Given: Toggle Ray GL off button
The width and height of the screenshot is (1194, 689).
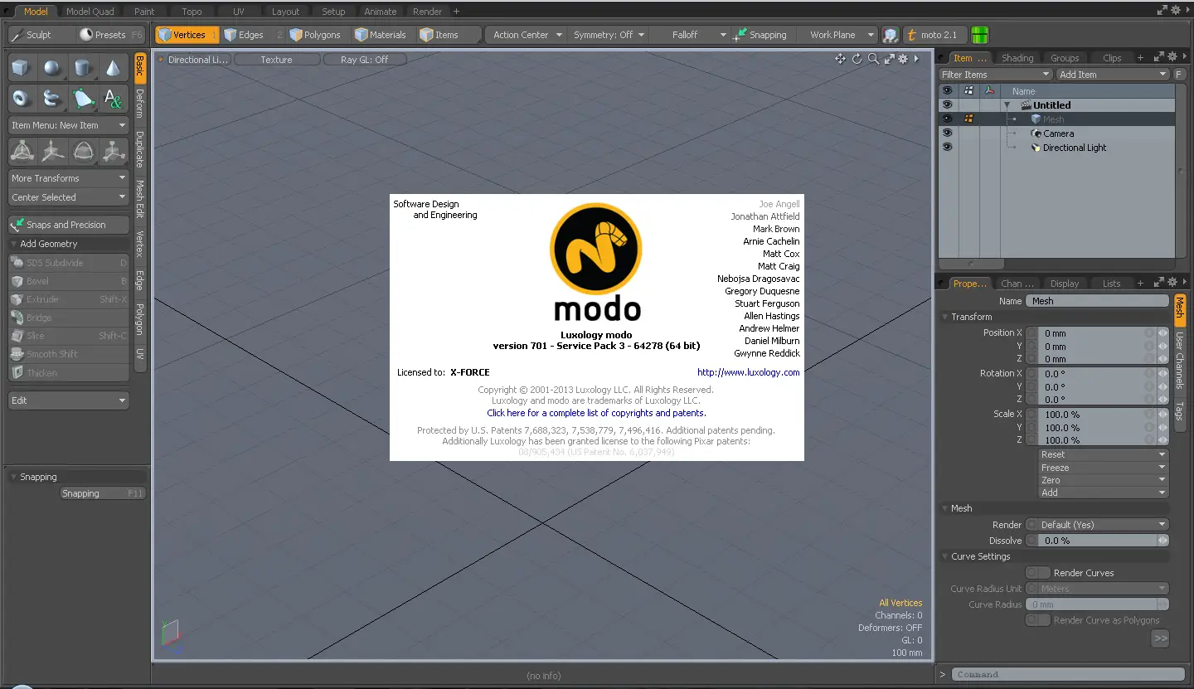Looking at the screenshot, I should point(364,60).
